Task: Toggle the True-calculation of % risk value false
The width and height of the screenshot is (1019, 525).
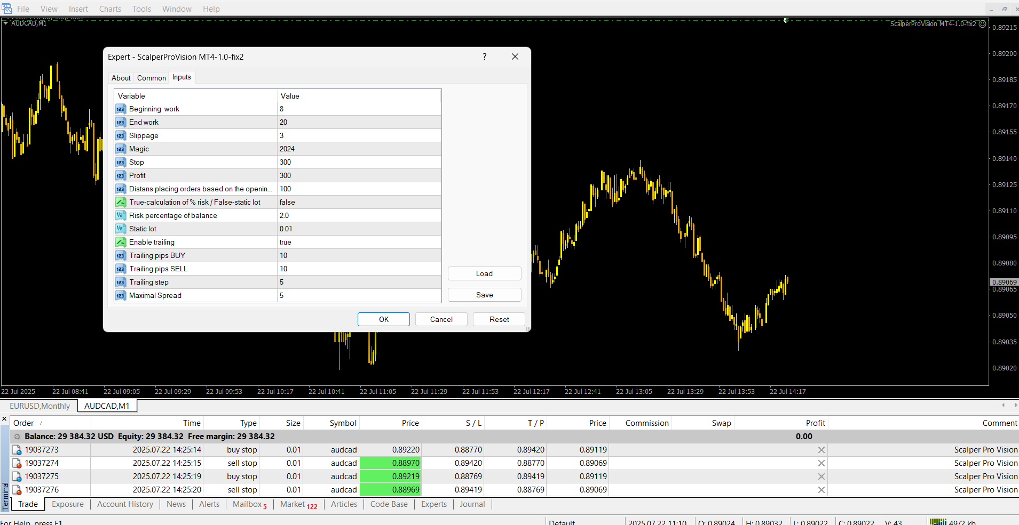Action: [359, 202]
